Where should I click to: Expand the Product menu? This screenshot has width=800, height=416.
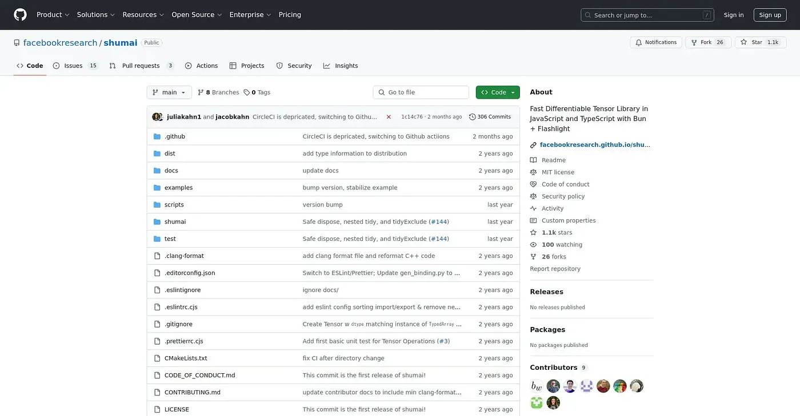pos(53,15)
